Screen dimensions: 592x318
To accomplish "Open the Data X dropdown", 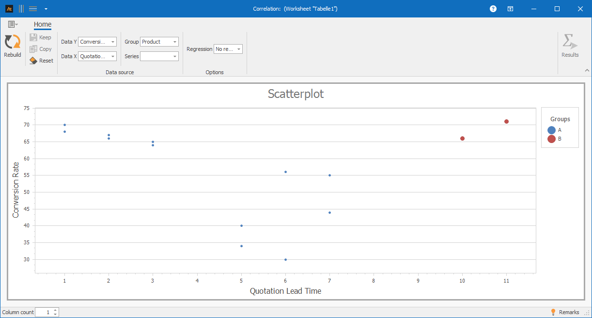I will [112, 56].
